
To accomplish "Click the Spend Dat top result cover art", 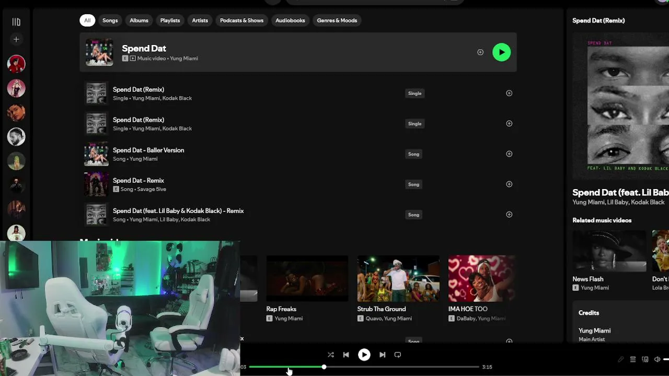I will click(99, 52).
